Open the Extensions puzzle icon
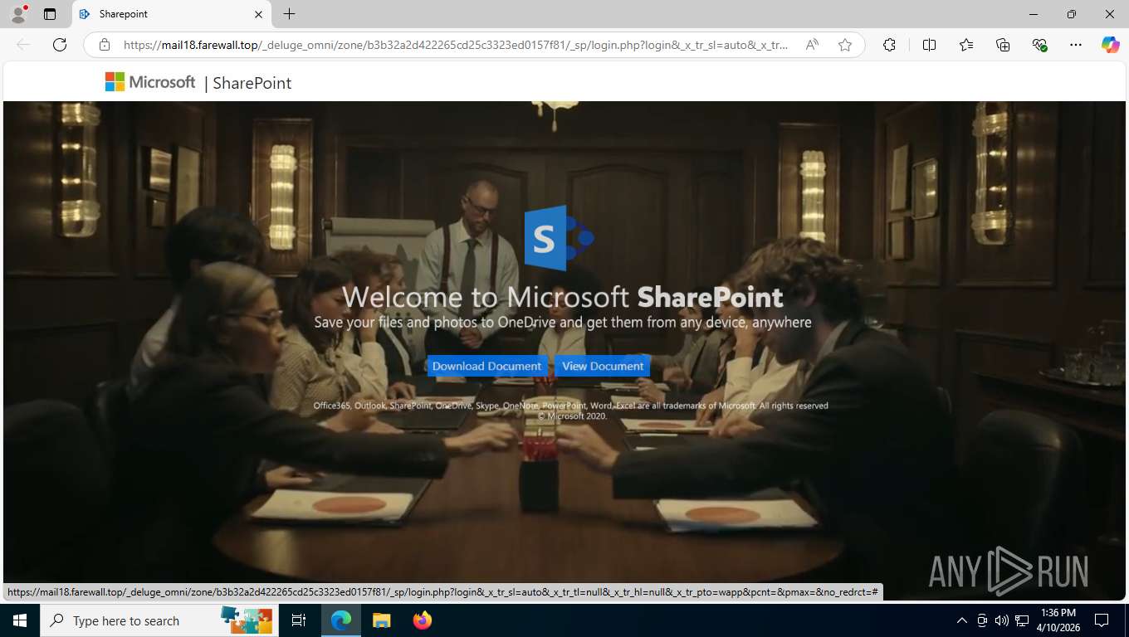 (x=889, y=45)
